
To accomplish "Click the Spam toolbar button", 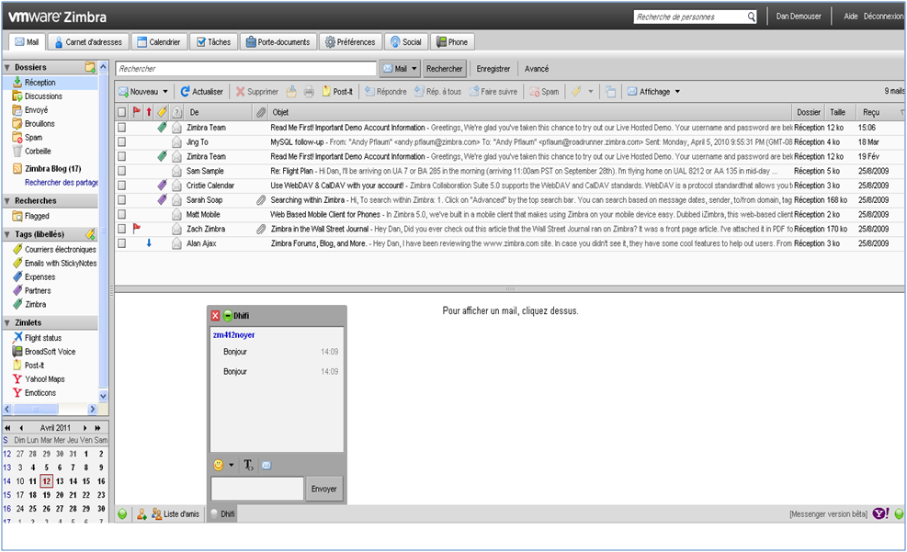I will [x=544, y=91].
